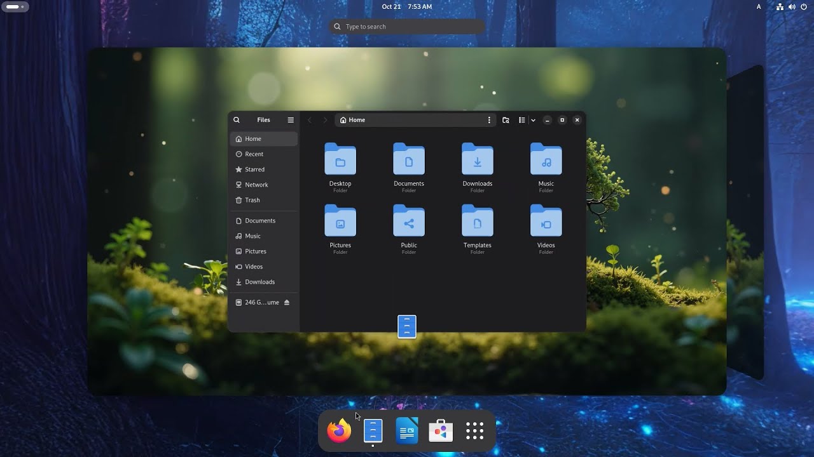Select Documents bookmark in the sidebar
Image resolution: width=814 pixels, height=457 pixels.
pos(263,220)
